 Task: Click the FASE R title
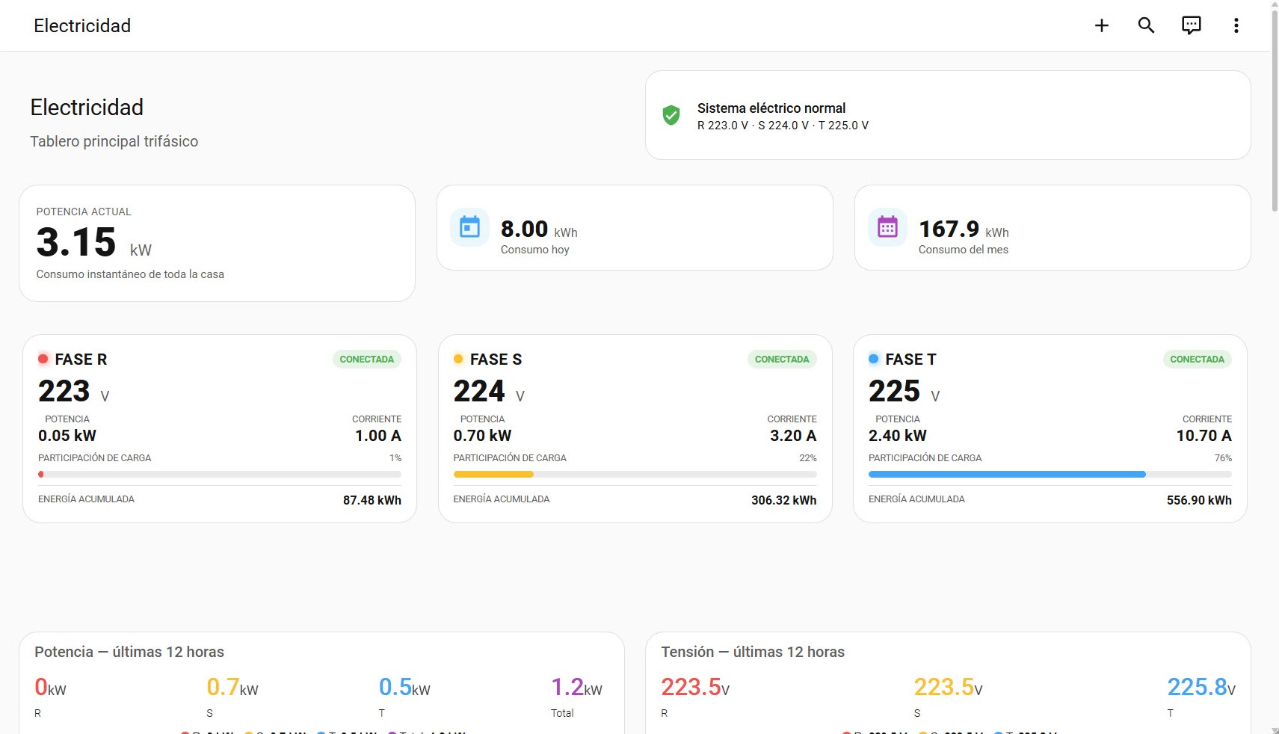tap(81, 360)
